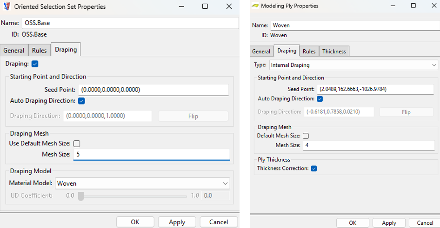The width and height of the screenshot is (440, 228).
Task: Click the Modeling Ply Properties title icon
Action: pyautogui.click(x=255, y=6)
